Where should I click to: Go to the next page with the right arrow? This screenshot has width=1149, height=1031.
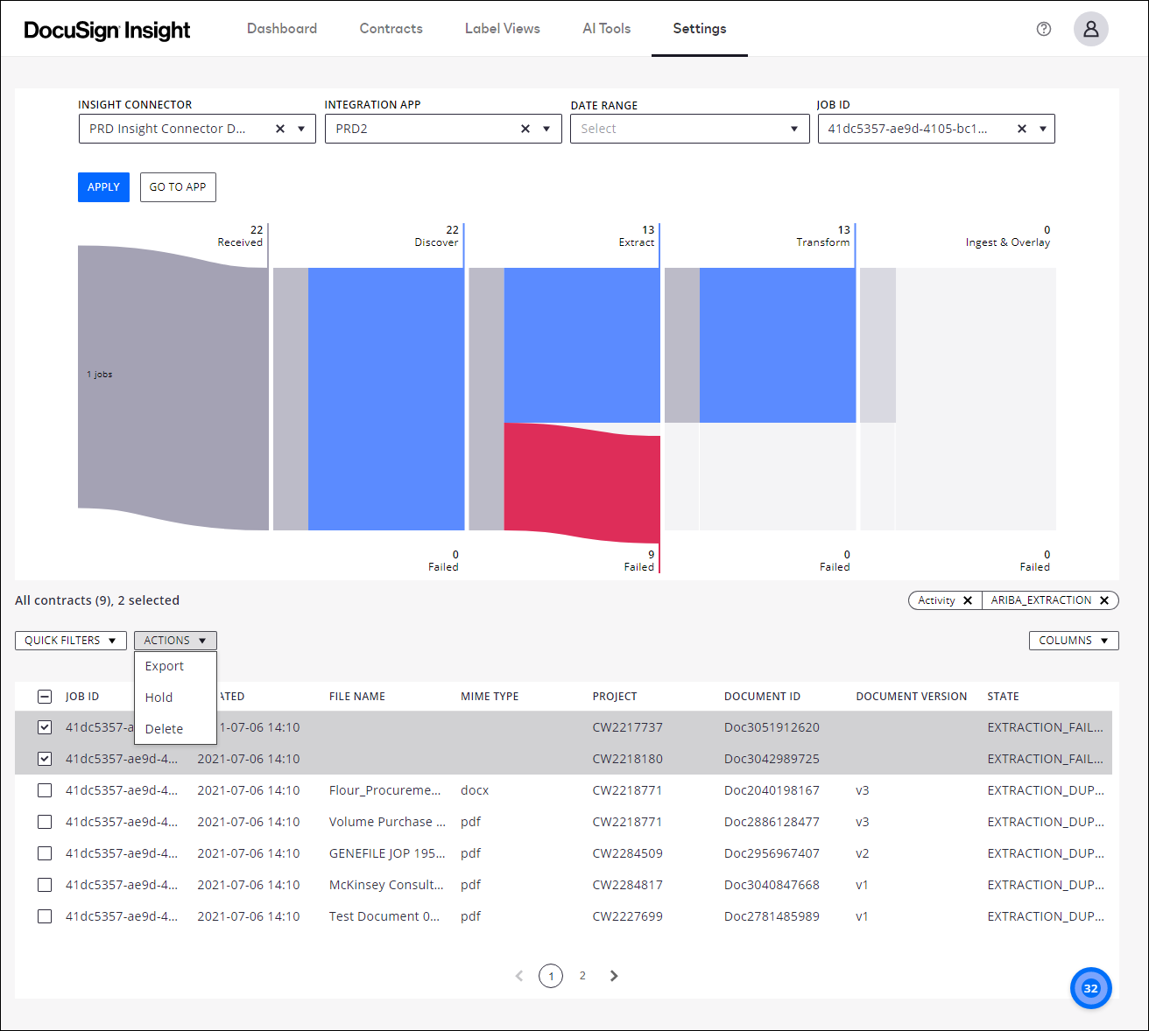click(x=613, y=975)
